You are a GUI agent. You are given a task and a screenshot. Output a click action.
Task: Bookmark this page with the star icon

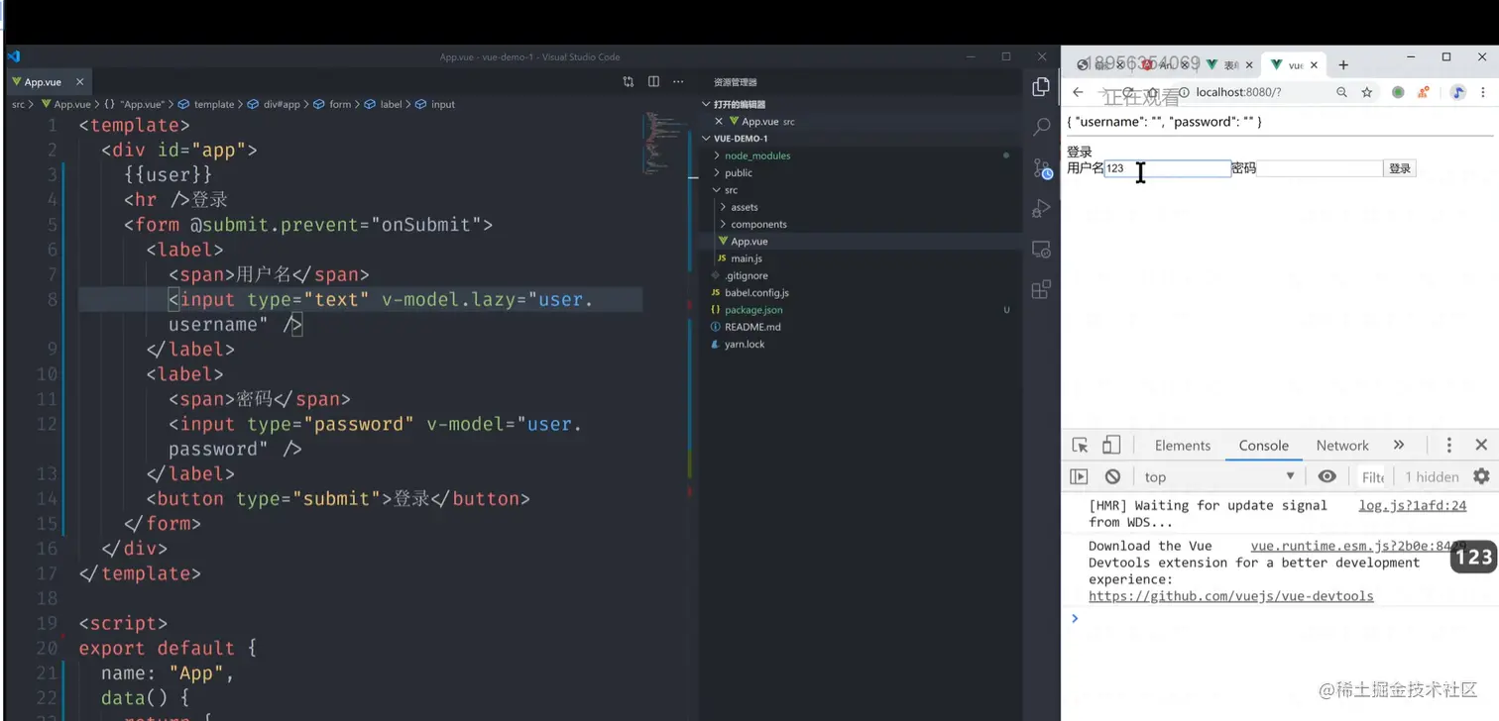[1367, 92]
